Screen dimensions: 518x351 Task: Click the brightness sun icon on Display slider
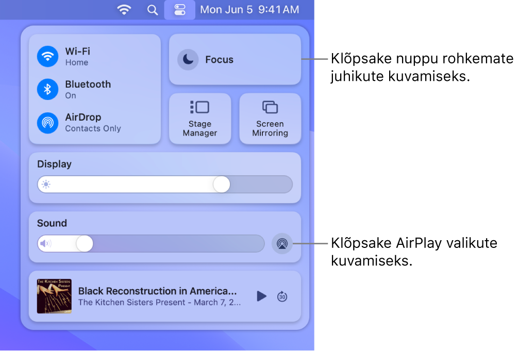click(x=46, y=184)
